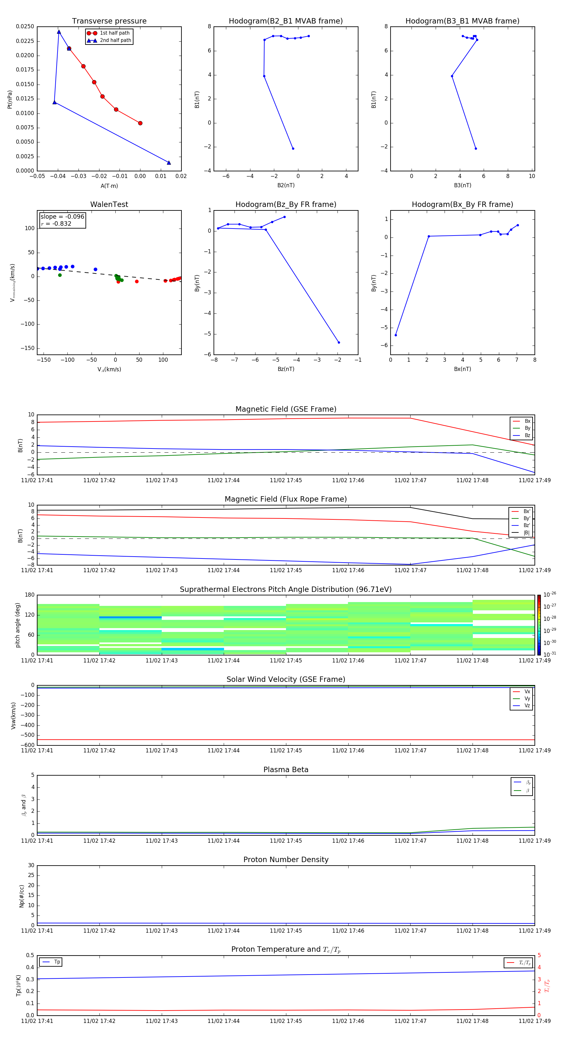
Task: Click the "WalenTest" plot title
Action: click(x=109, y=204)
